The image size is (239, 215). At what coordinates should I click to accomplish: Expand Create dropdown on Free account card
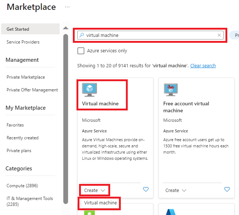[x=176, y=191]
